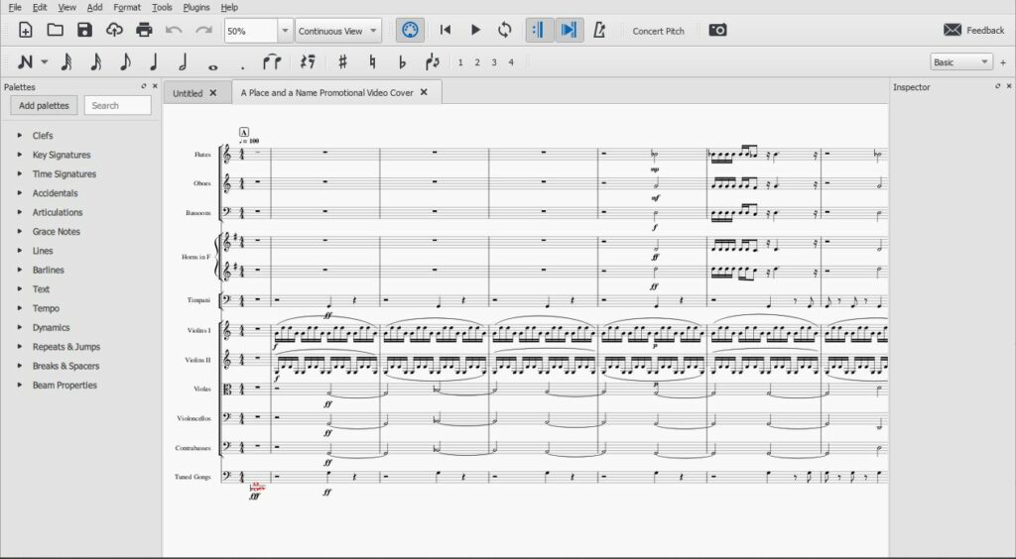Select the whole note duration

pos(212,66)
